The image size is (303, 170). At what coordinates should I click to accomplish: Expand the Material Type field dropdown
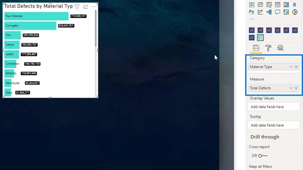291,67
